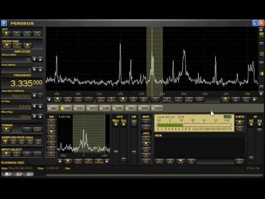
Task: Select the SAM demodulation mode
Action: click(66, 108)
